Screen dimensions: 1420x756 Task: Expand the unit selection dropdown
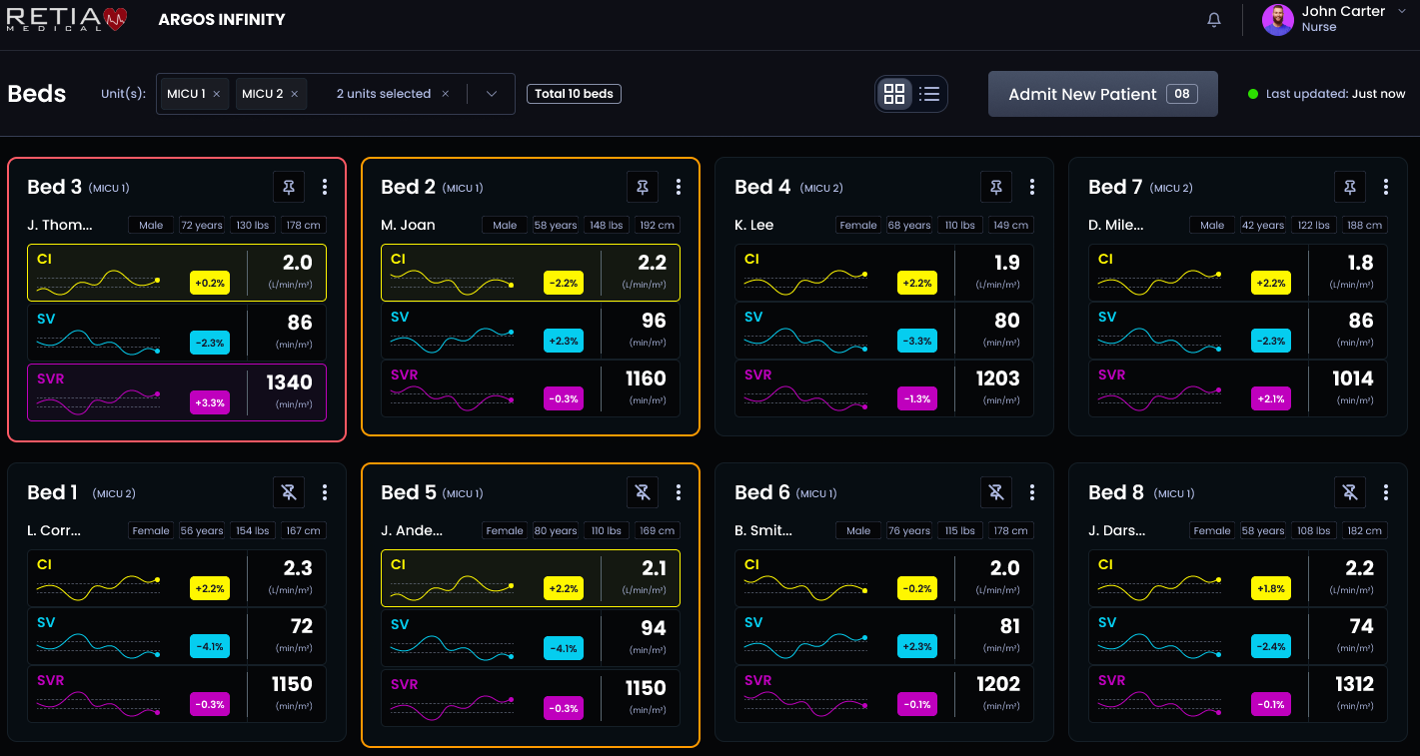click(491, 93)
